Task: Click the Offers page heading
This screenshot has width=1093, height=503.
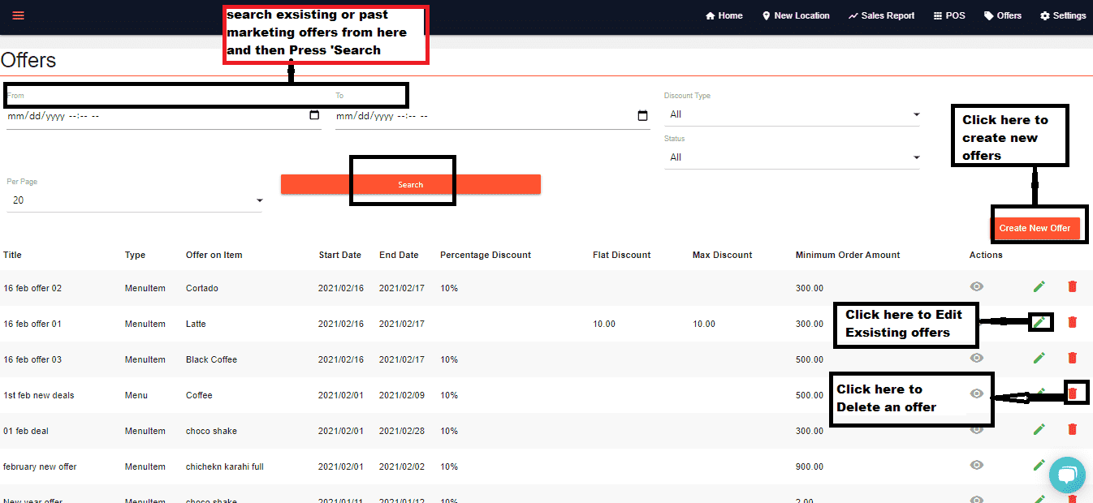Action: click(x=28, y=60)
